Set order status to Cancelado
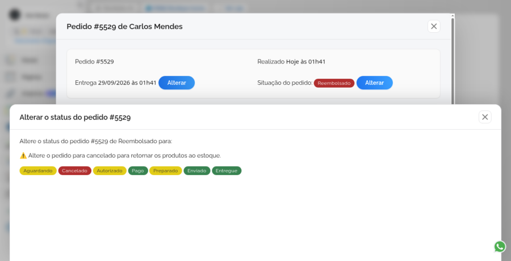Viewport: 511px width, 261px height. tap(74, 170)
